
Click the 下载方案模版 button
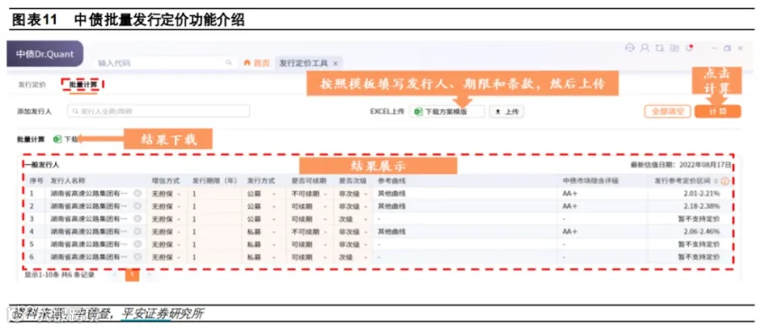pos(447,112)
